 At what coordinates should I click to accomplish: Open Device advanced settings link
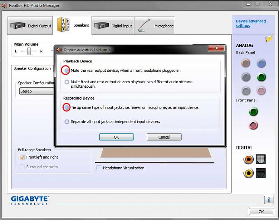[251, 23]
